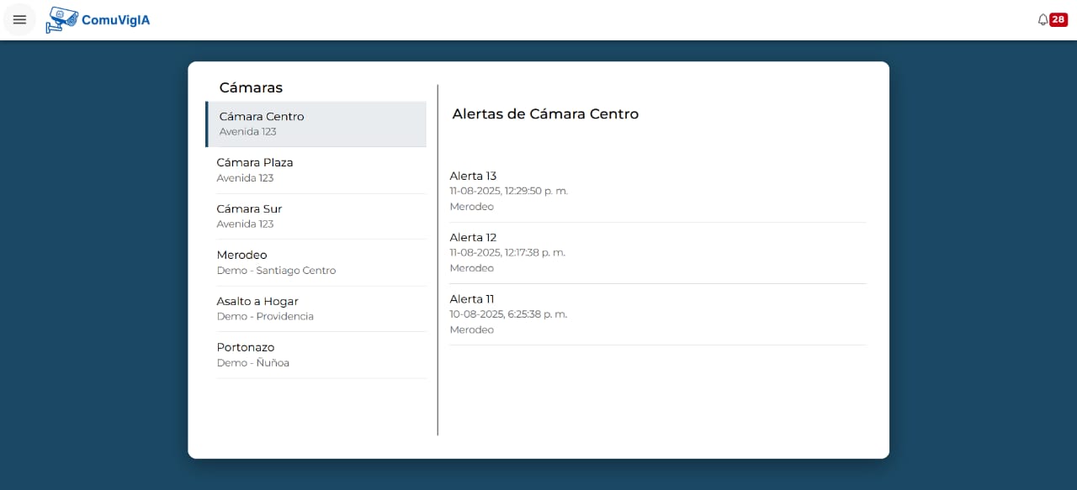Click the security camera logo icon
1077x490 pixels.
61,19
